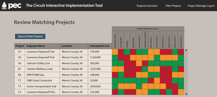
Task: Click C1 red Other Factor 1 cell
Action: [x=151, y=80]
